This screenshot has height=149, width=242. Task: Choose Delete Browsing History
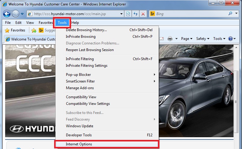[107, 30]
